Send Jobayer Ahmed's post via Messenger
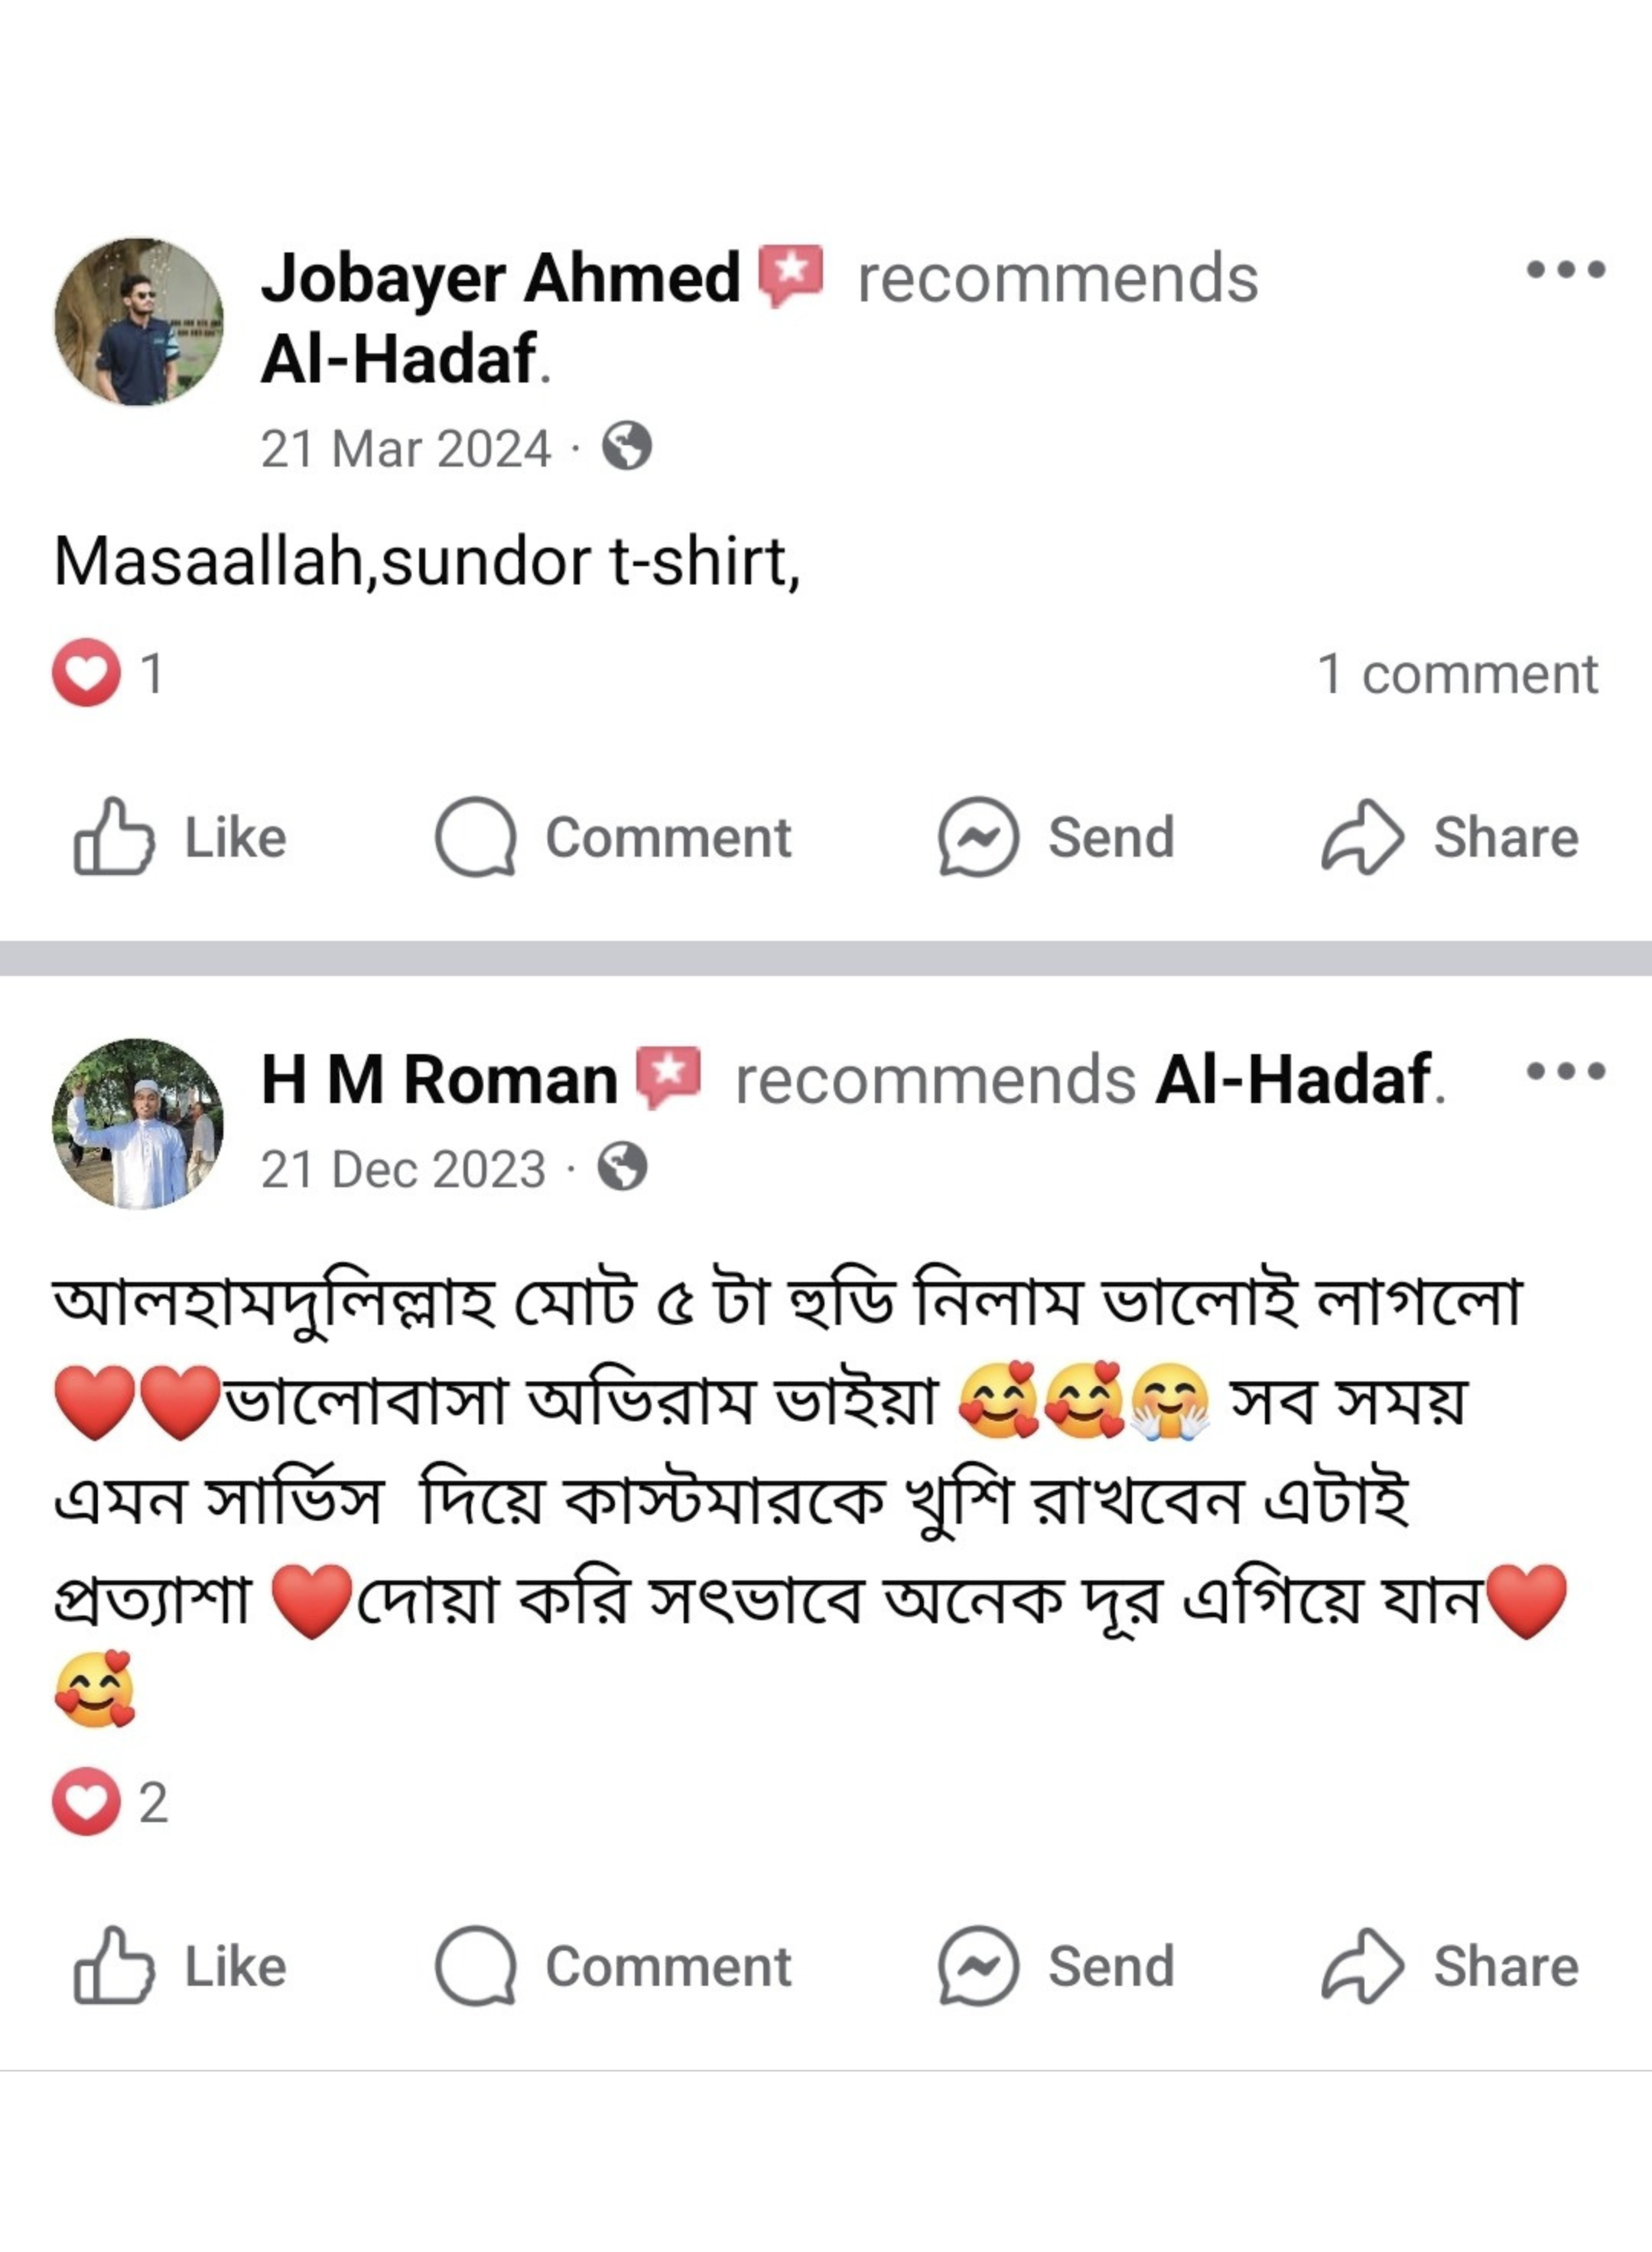Viewport: 1652px width, 2252px height. click(1057, 837)
